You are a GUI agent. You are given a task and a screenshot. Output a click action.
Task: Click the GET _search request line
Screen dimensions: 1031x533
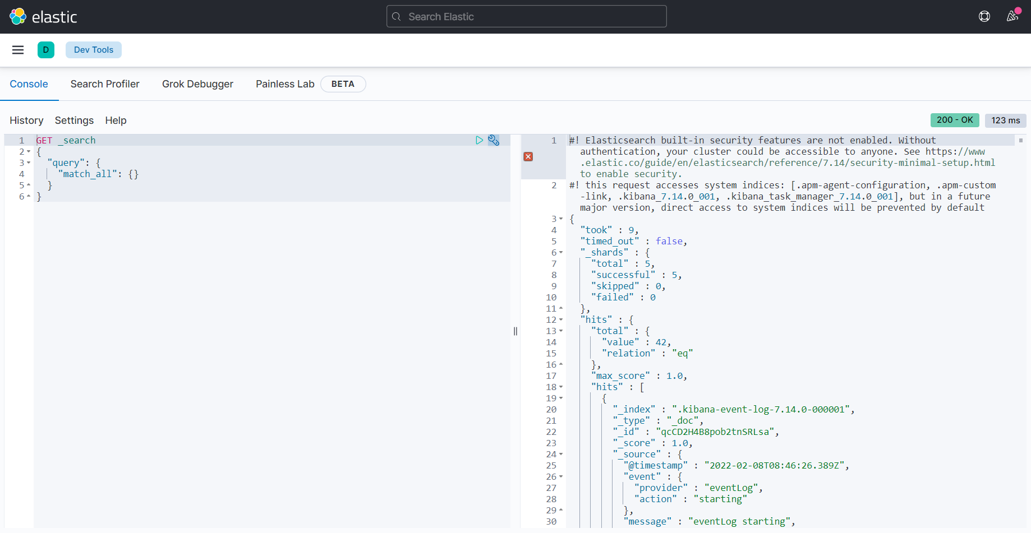point(66,140)
